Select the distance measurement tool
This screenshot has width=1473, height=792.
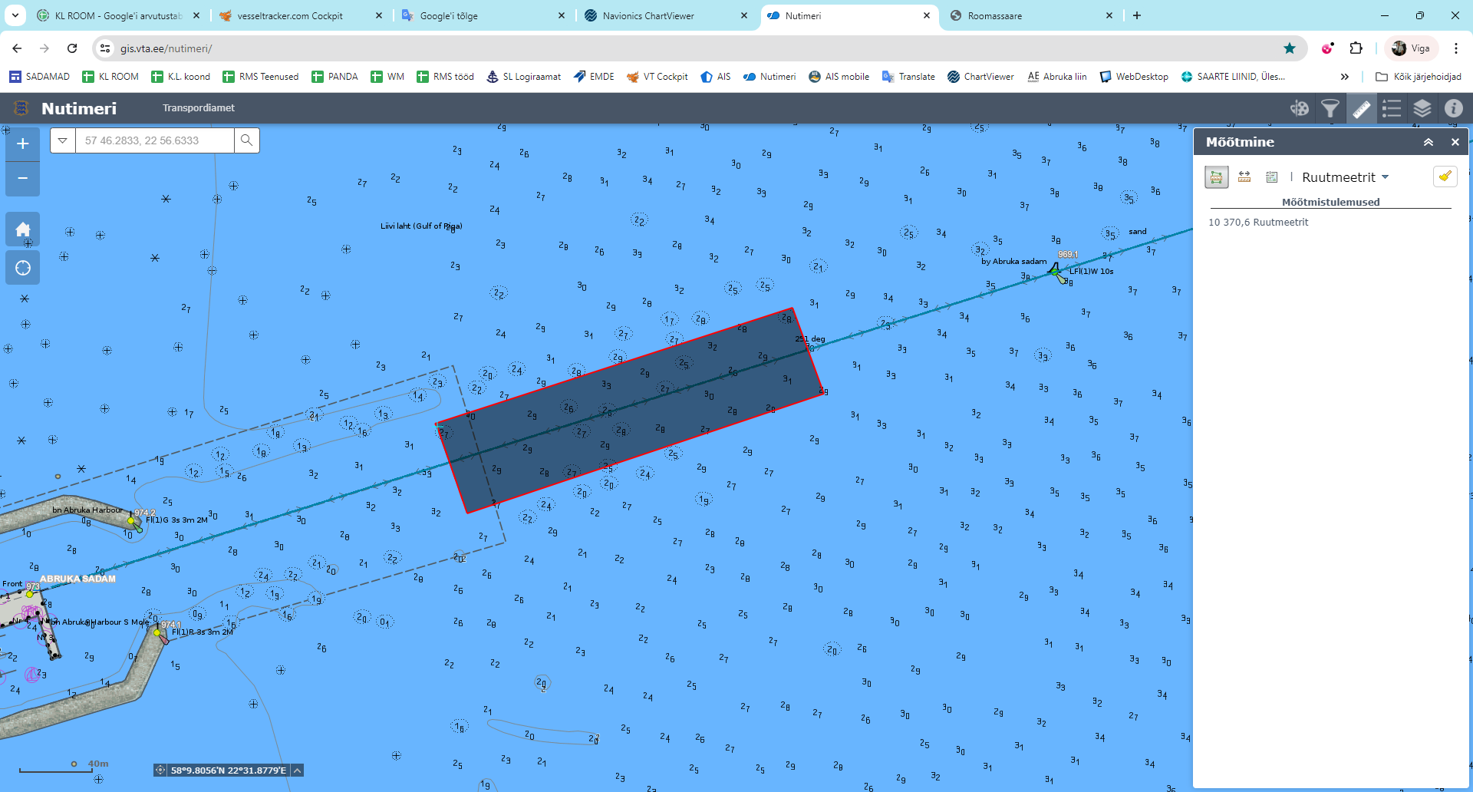coord(1244,177)
